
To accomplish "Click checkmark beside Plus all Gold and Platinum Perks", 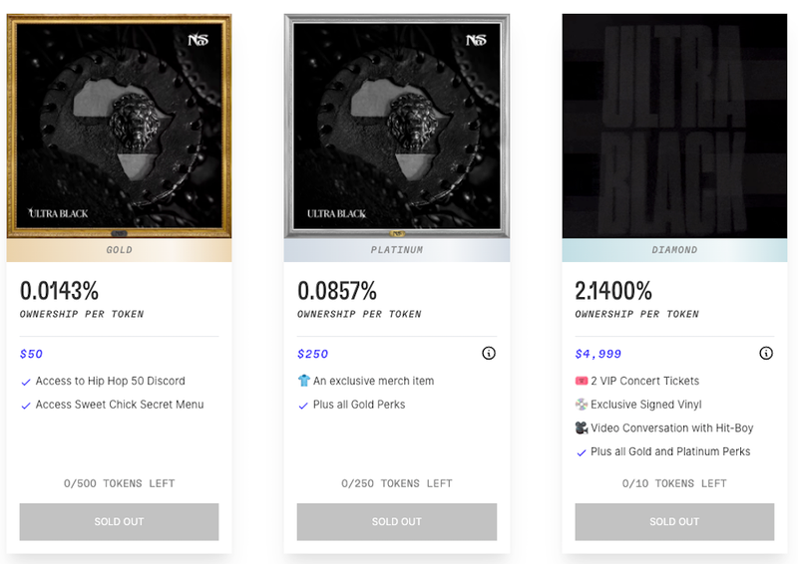I will point(582,452).
